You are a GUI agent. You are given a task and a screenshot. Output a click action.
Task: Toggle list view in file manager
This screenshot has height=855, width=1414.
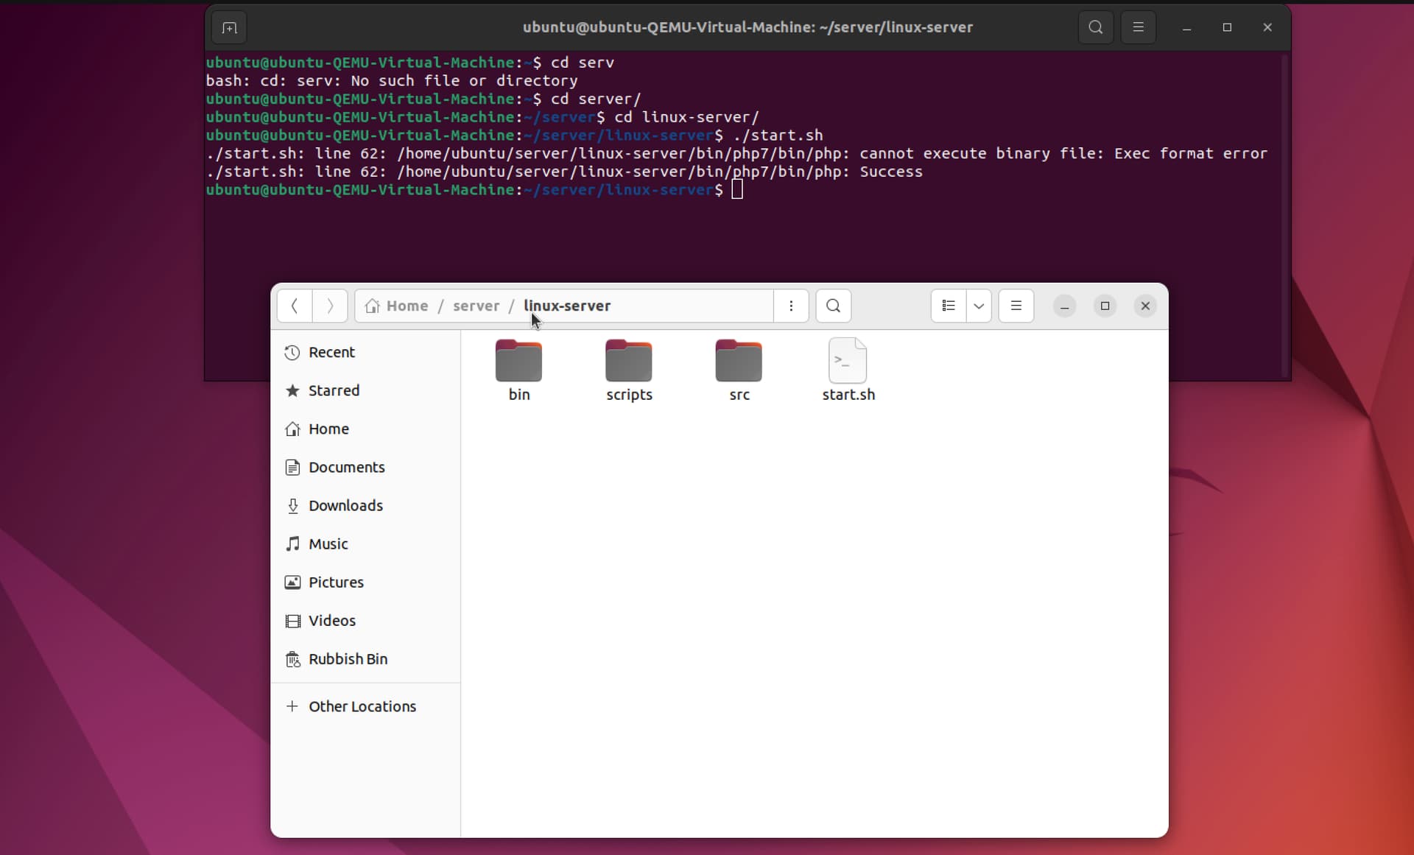[949, 306]
